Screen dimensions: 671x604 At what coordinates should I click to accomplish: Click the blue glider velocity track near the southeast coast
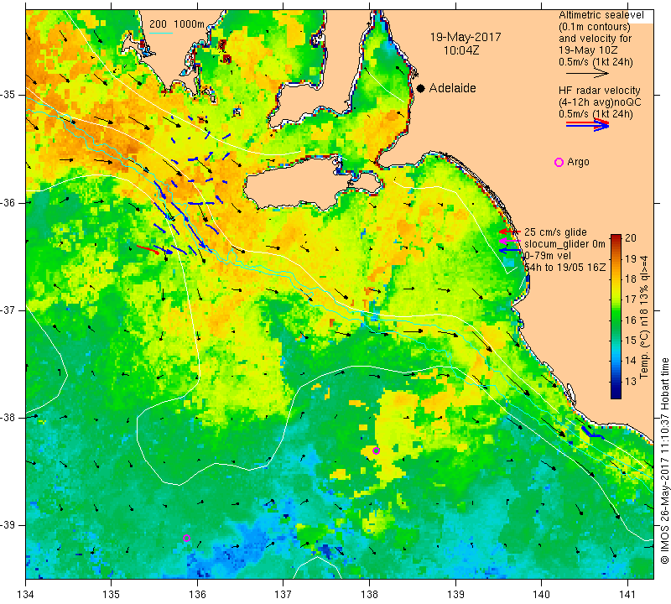[x=591, y=432]
